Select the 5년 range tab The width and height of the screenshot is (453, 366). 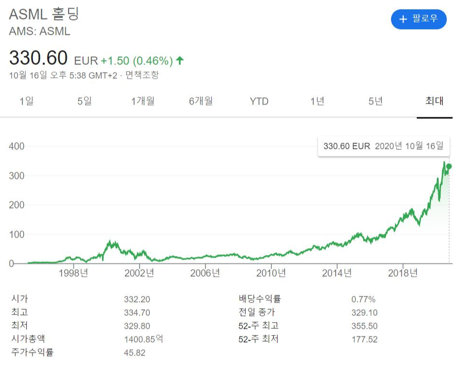click(376, 101)
